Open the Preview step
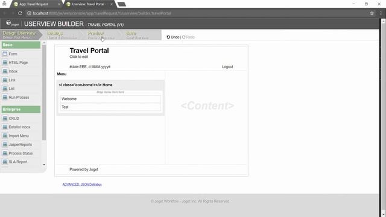The width and height of the screenshot is (386, 217). click(101, 35)
